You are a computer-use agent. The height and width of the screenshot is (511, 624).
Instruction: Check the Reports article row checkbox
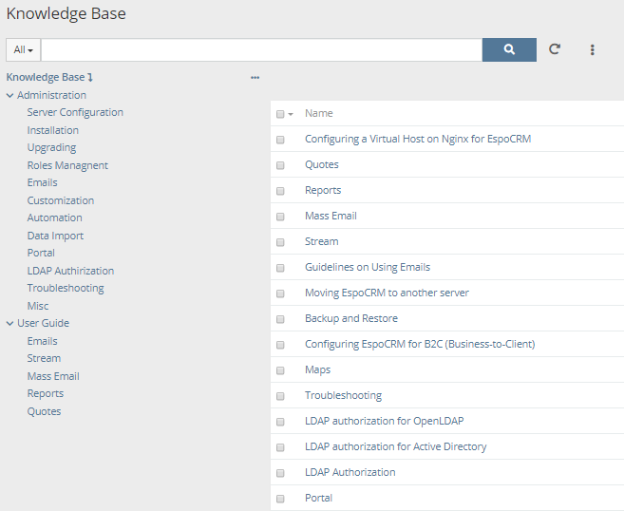pos(280,191)
